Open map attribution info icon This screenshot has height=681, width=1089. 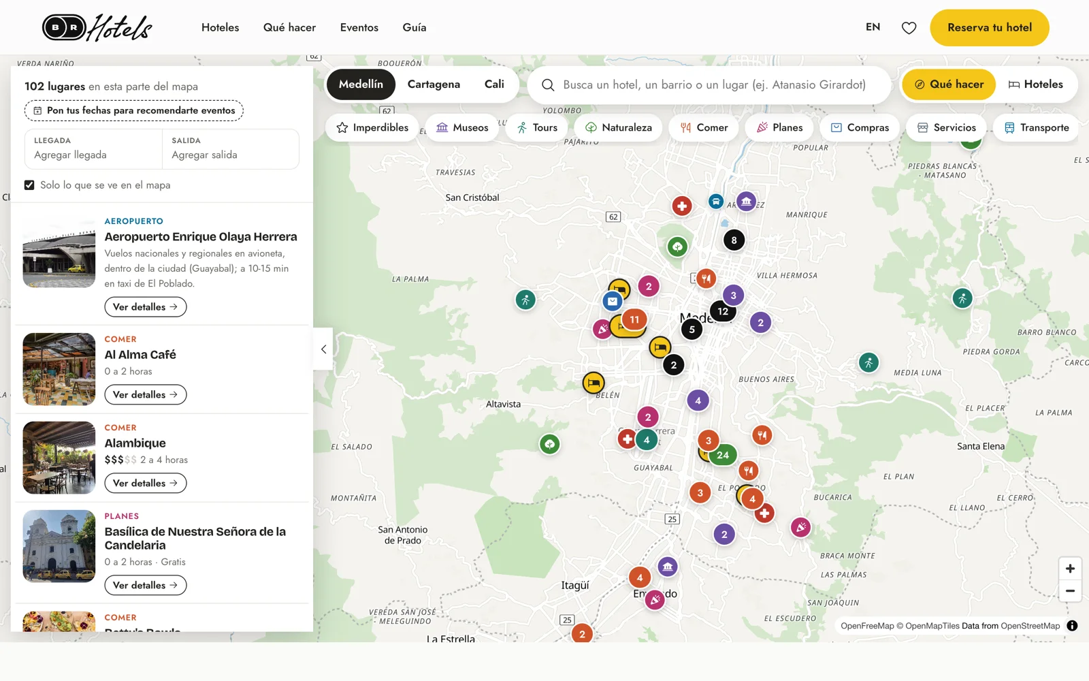point(1072,626)
